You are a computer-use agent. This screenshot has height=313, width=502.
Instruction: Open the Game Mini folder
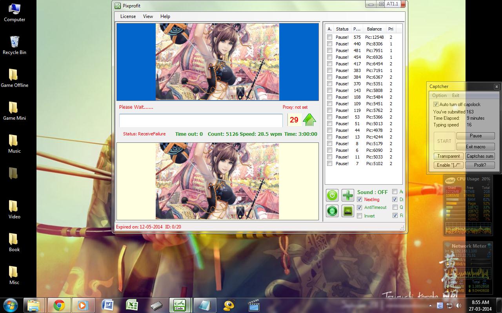click(15, 111)
